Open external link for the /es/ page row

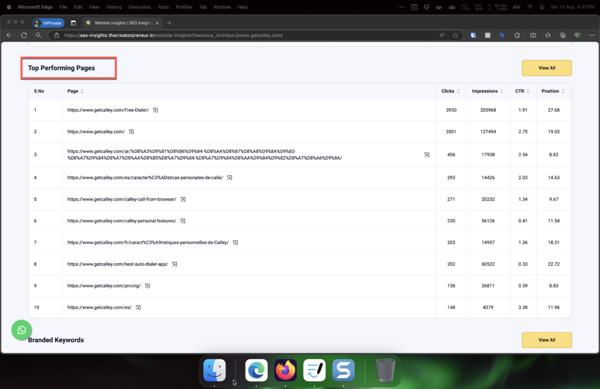(138, 308)
